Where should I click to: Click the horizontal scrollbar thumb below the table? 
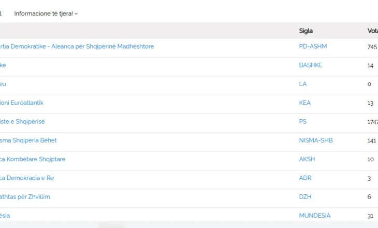[111, 225]
